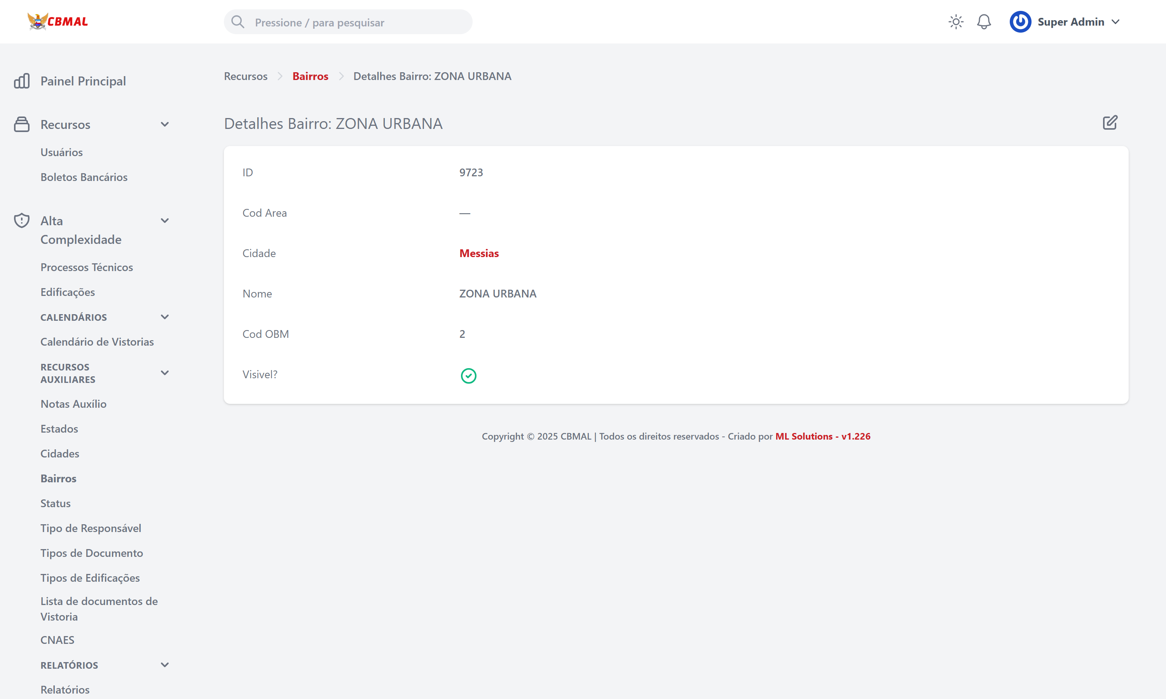1166x699 pixels.
Task: Open the Messias city link
Action: coord(478,254)
